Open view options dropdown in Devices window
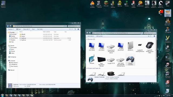The width and height of the screenshot is (173, 97). [x=151, y=36]
